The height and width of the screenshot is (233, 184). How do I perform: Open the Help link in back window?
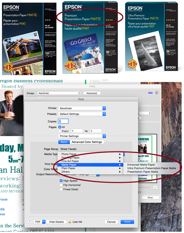click(150, 92)
